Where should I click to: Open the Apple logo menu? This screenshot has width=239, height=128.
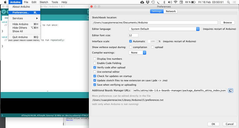pos(5,2)
